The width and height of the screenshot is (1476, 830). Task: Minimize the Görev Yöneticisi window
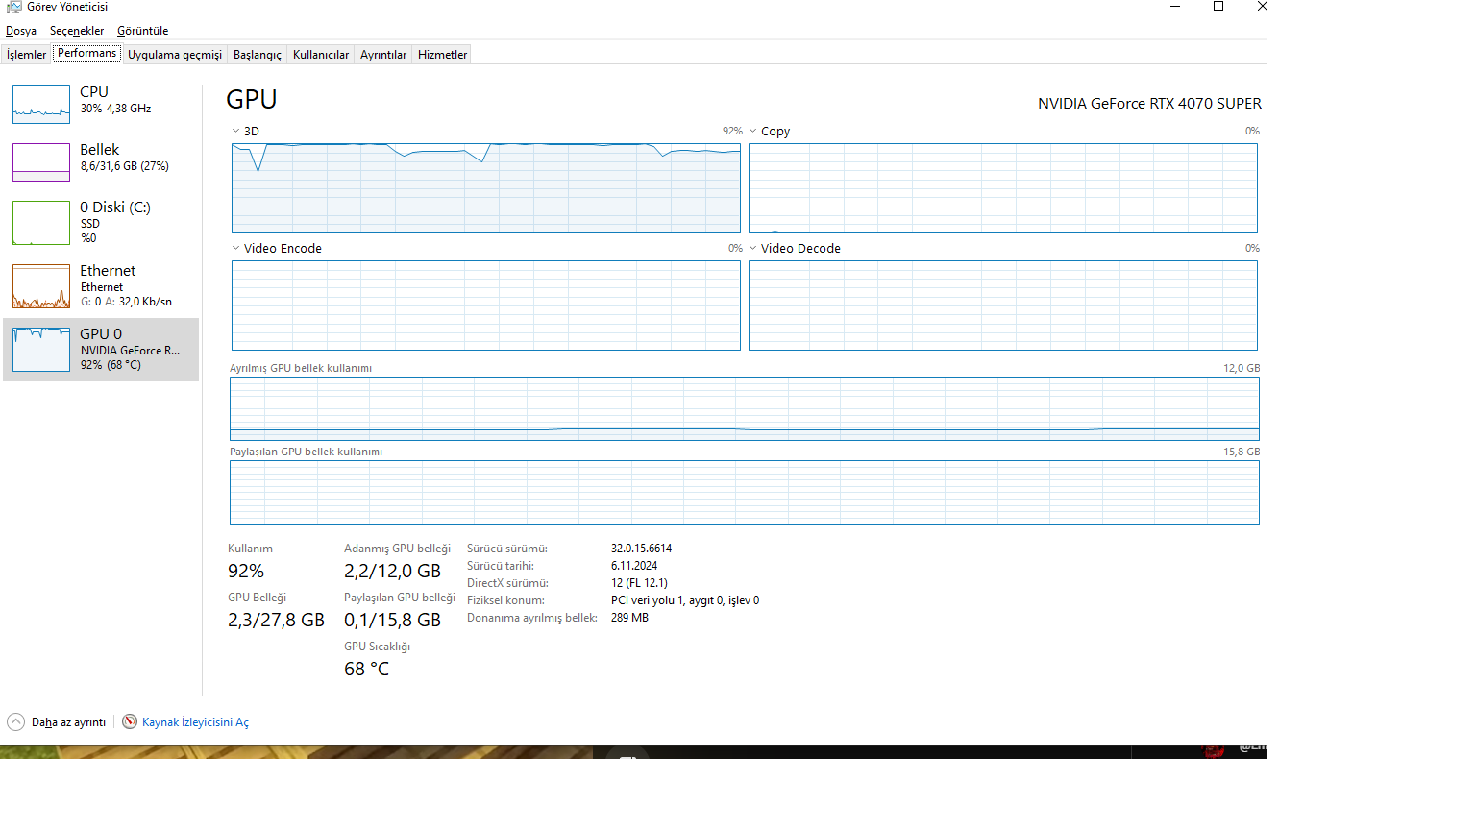tap(1174, 7)
